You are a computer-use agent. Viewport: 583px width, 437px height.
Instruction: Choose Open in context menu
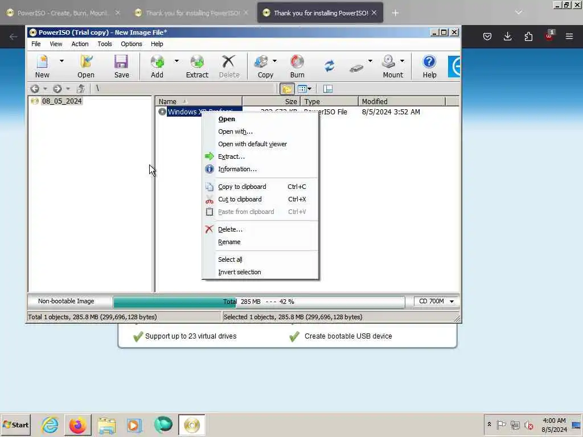click(x=260, y=119)
